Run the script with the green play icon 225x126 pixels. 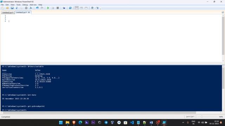click(48, 8)
